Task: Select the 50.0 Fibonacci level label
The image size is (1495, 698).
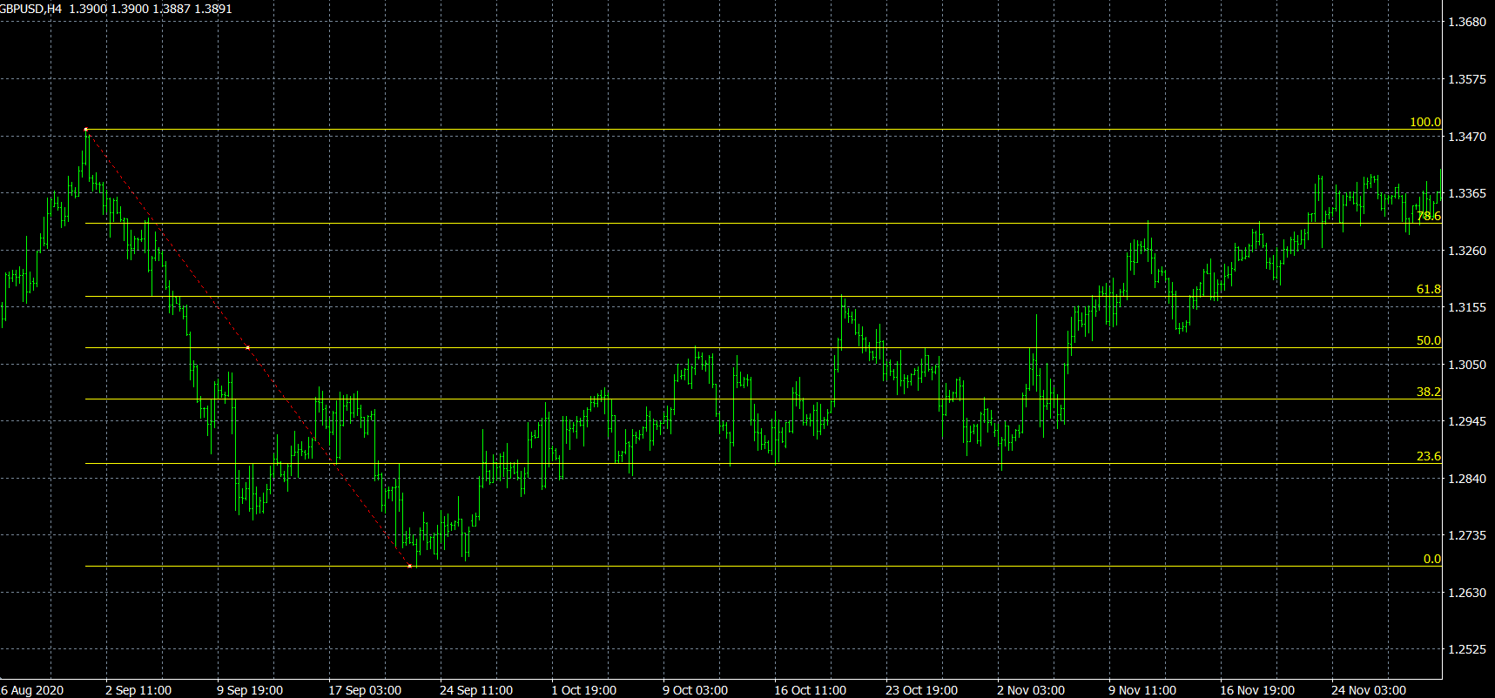Action: coord(1428,341)
